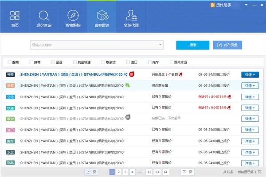This screenshot has width=266, height=177.
Task: Expand 详情 + for the 拼箱 row
Action: coord(250,86)
